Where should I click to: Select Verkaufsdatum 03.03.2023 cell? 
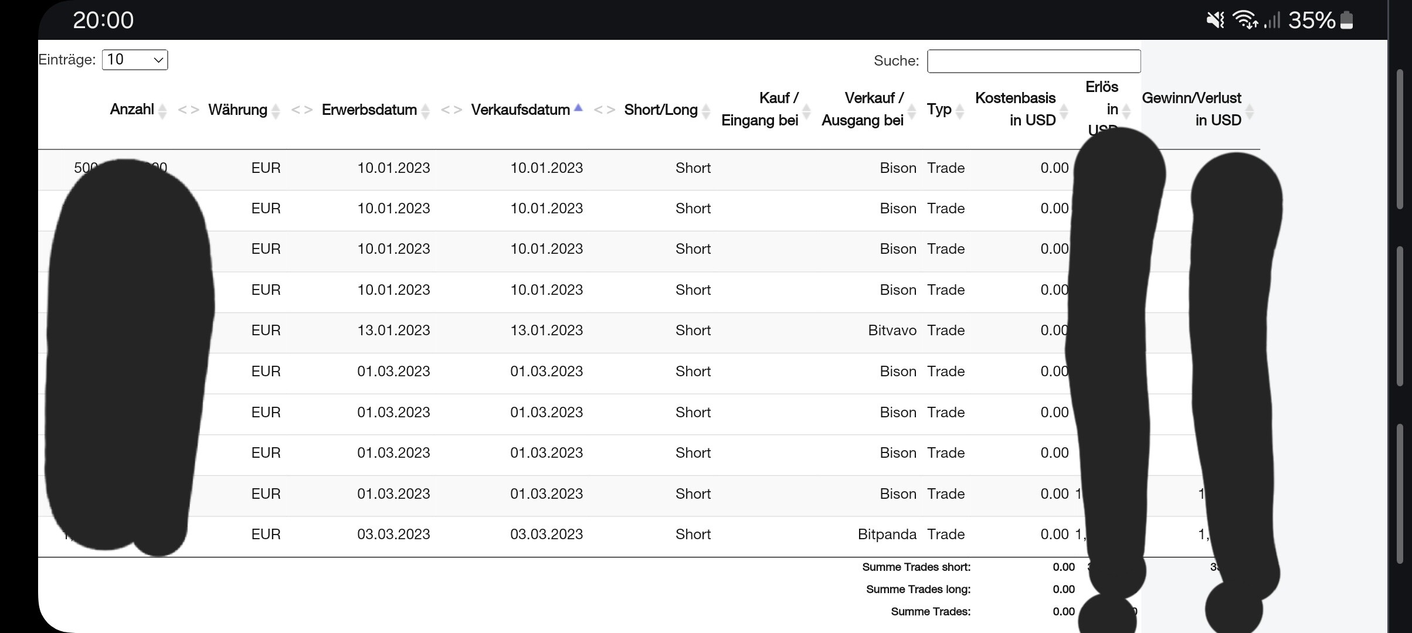click(547, 535)
